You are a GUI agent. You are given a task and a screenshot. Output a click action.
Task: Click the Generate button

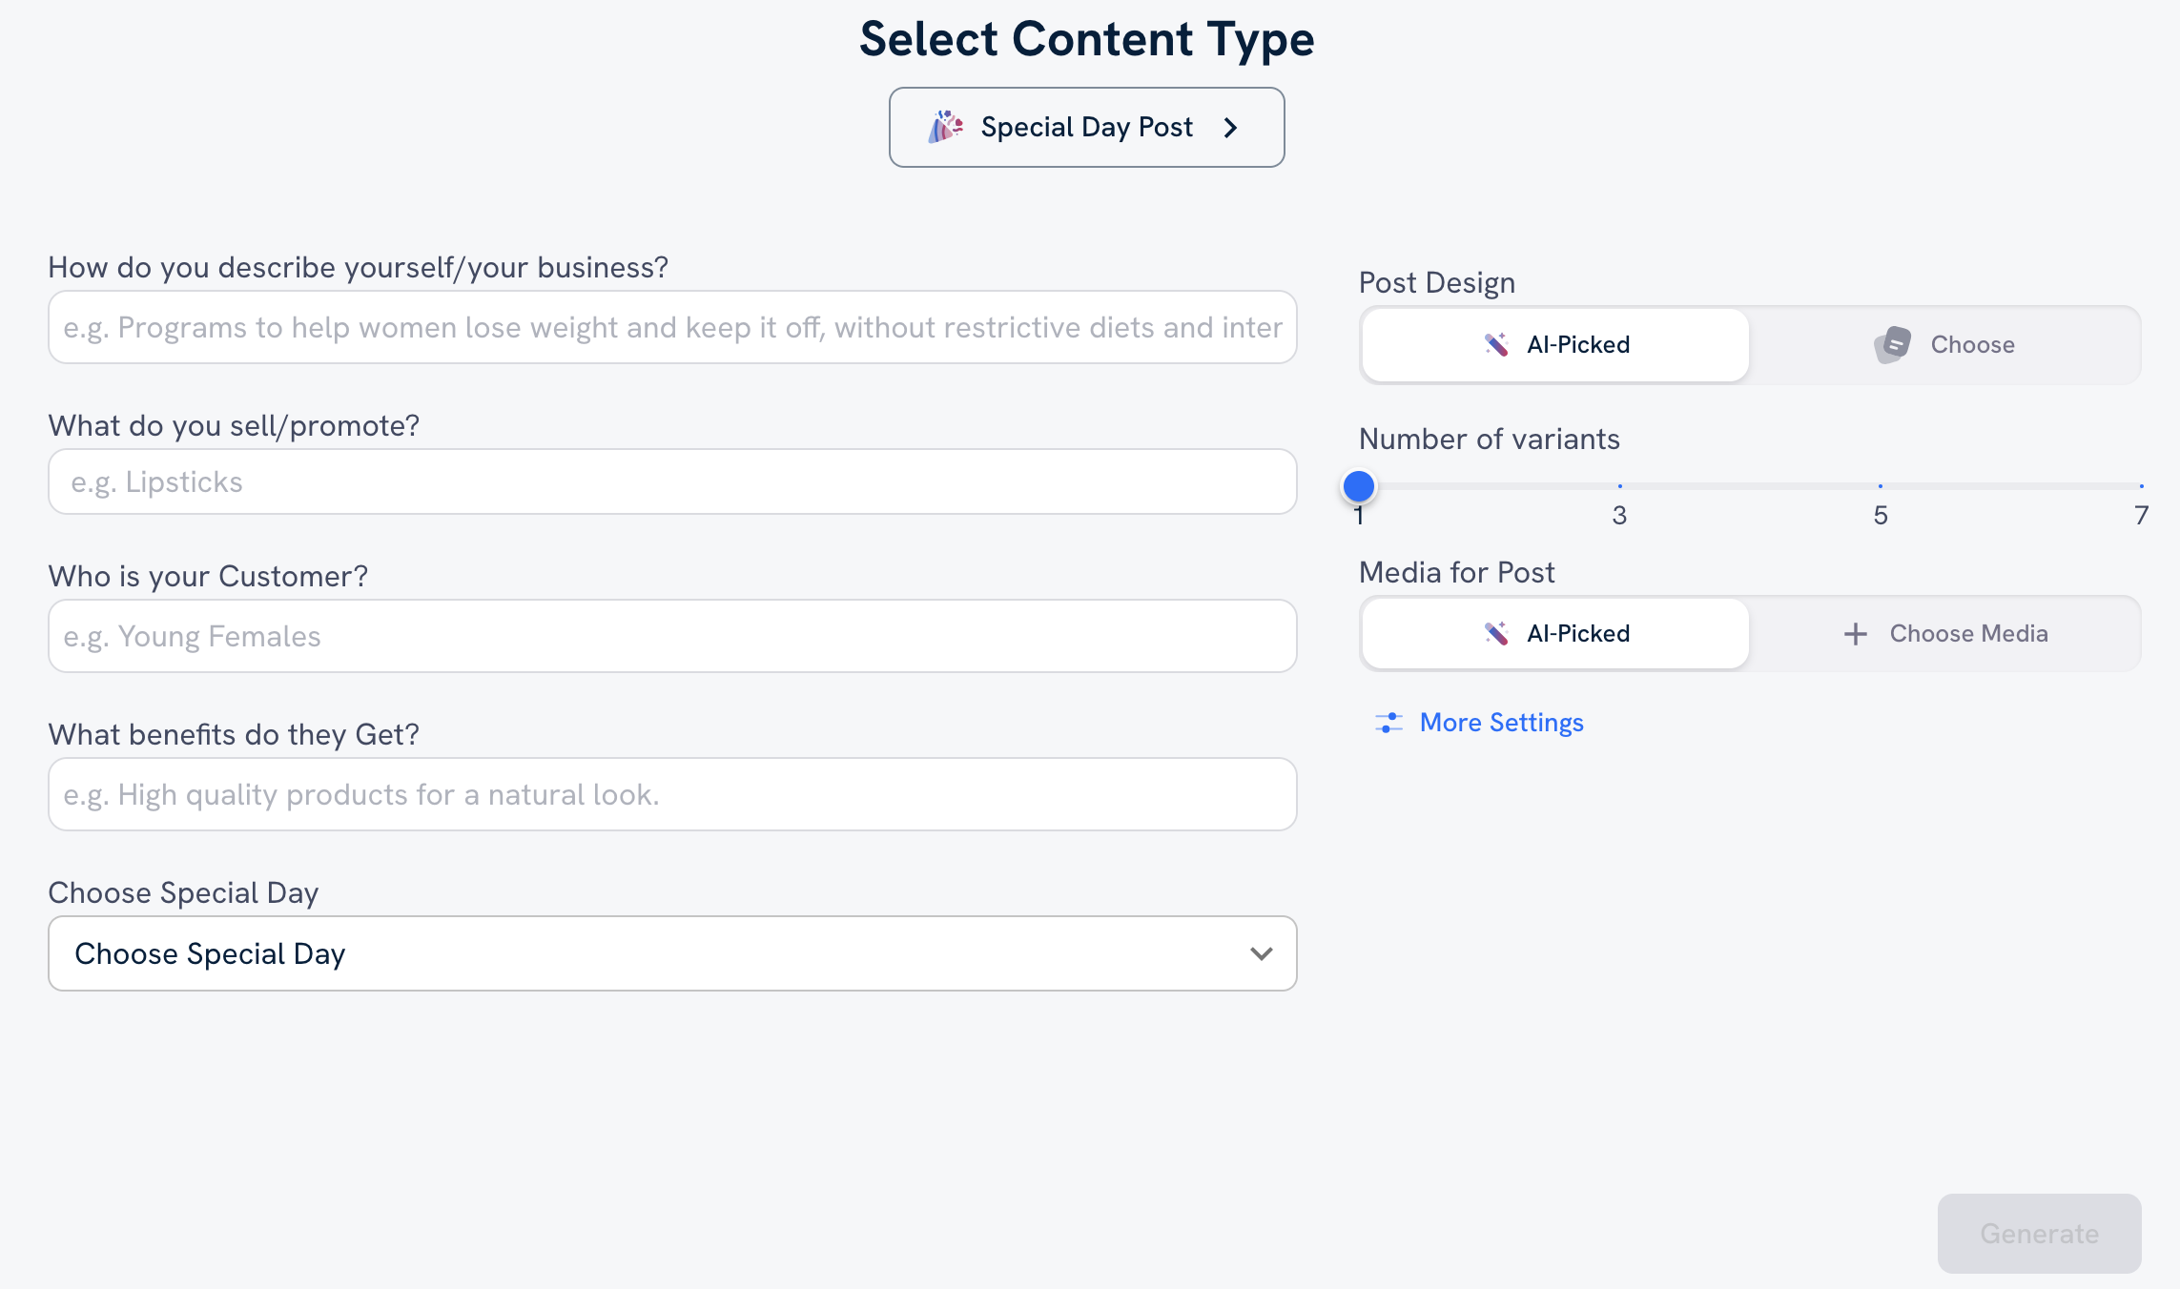pyautogui.click(x=2039, y=1231)
